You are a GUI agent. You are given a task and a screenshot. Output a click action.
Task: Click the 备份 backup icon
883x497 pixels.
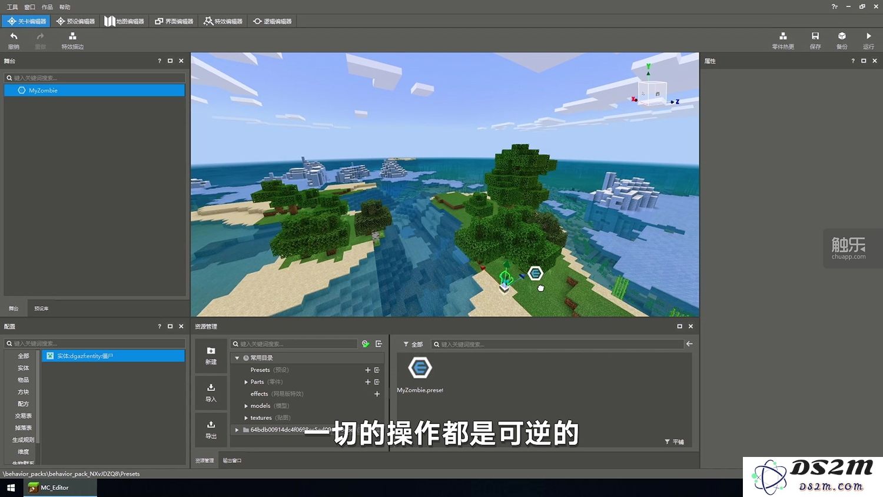[842, 37]
